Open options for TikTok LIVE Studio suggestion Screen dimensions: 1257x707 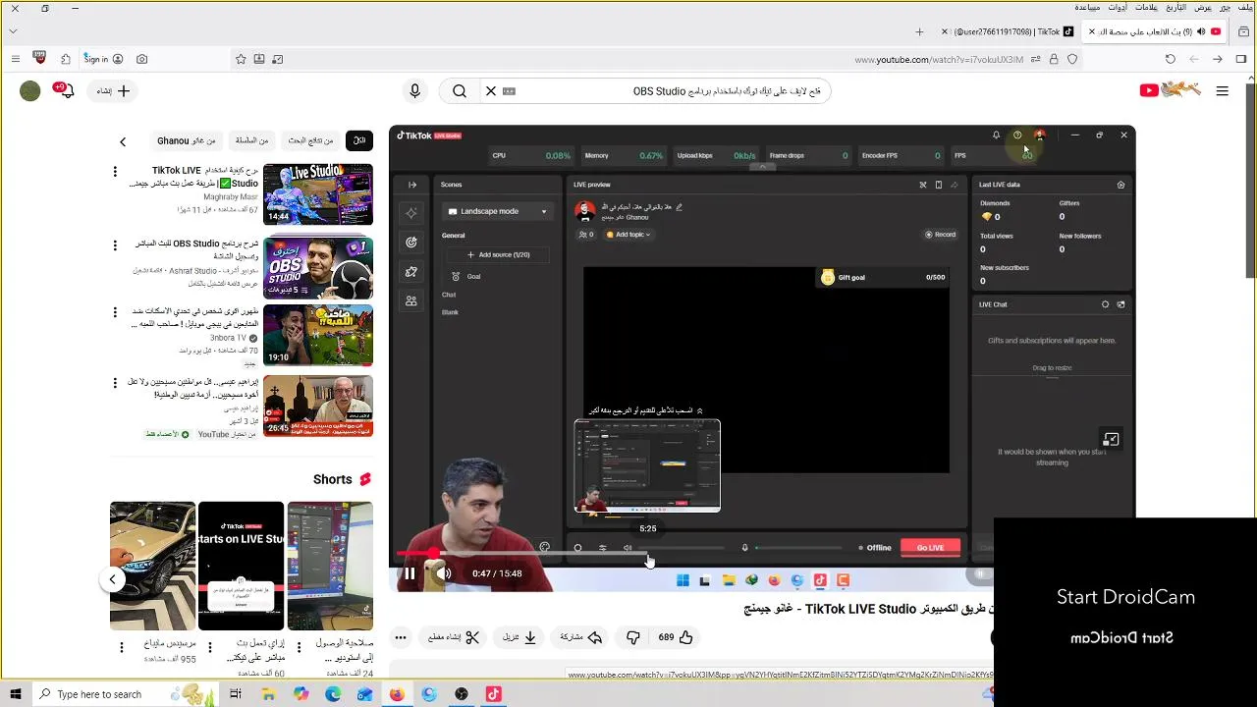(x=115, y=172)
